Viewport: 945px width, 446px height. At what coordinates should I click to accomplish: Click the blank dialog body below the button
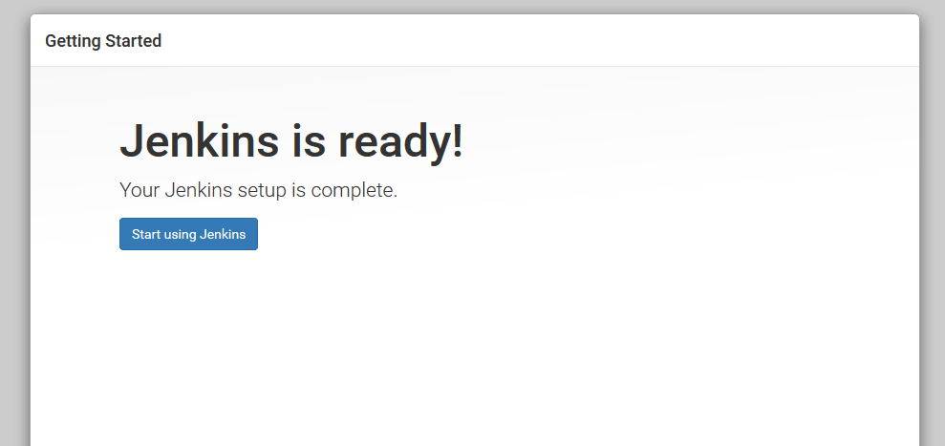pos(475,350)
